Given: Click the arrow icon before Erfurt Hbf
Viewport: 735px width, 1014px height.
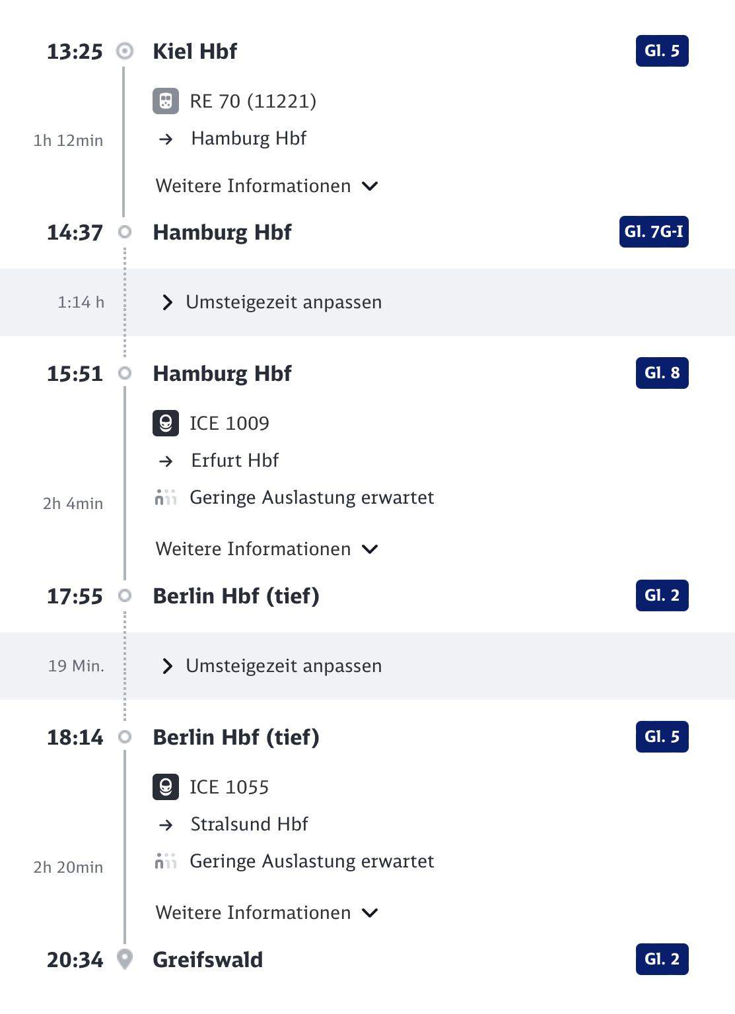Looking at the screenshot, I should pyautogui.click(x=166, y=460).
